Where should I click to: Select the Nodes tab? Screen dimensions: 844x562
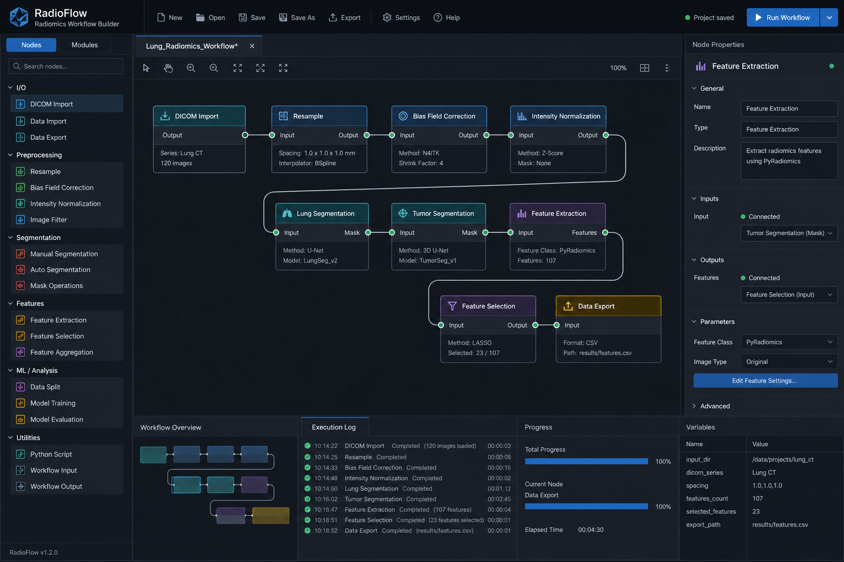pyautogui.click(x=31, y=45)
